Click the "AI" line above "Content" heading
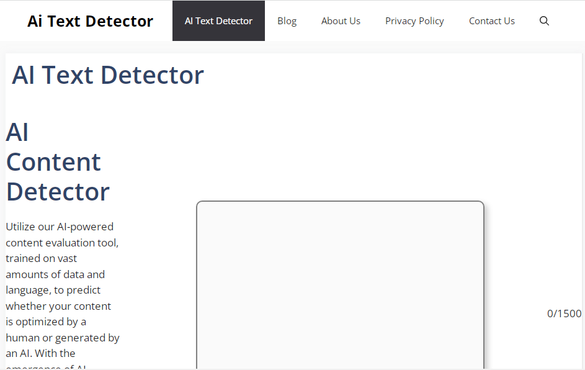This screenshot has height=370, width=585. (x=17, y=132)
